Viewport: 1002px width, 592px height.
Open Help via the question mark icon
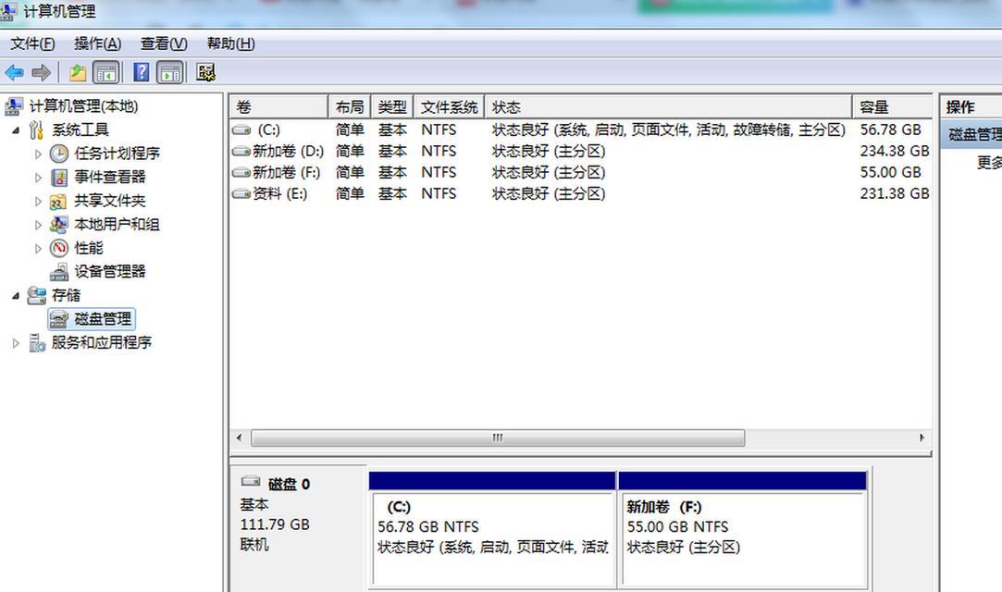click(142, 72)
